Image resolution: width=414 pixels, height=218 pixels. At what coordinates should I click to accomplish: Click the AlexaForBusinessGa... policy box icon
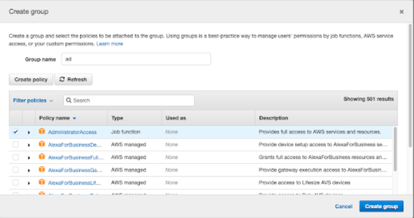click(x=42, y=169)
